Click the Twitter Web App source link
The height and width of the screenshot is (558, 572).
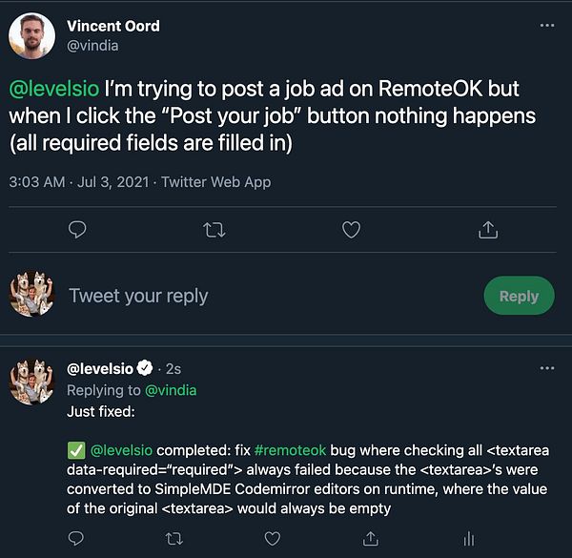(216, 181)
